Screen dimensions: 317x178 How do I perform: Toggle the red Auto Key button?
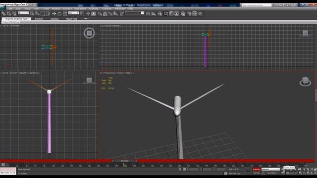click(257, 169)
